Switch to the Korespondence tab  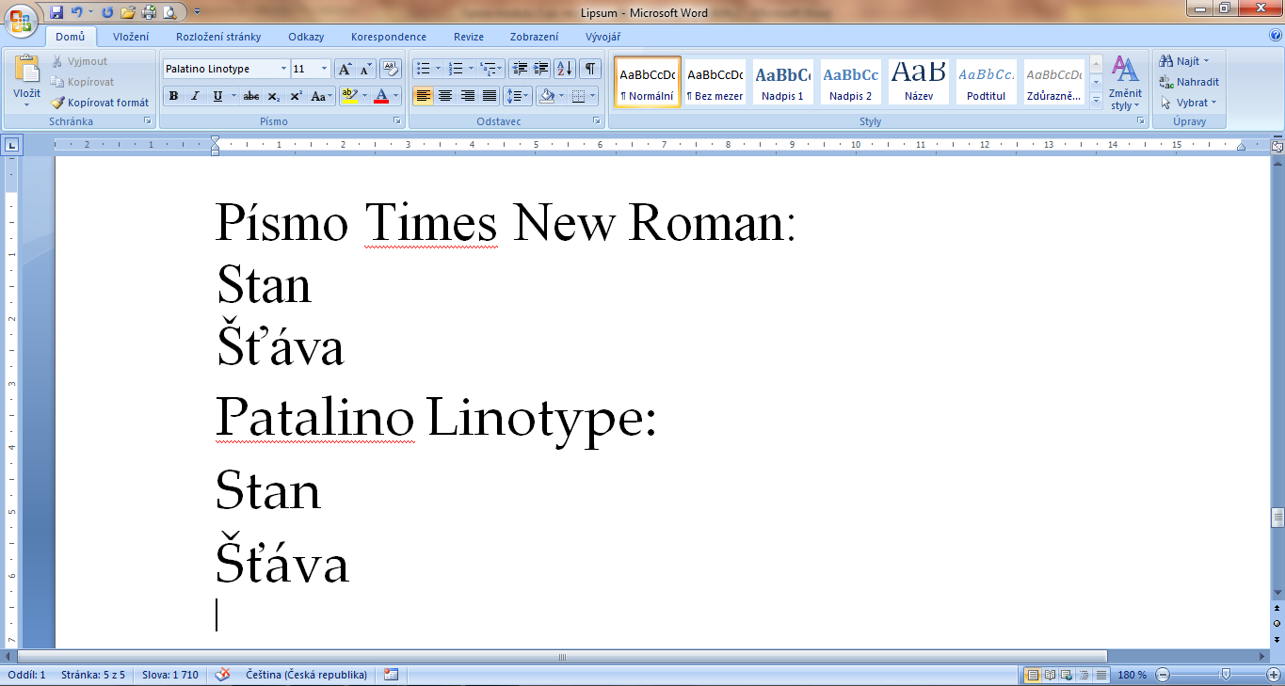click(389, 37)
